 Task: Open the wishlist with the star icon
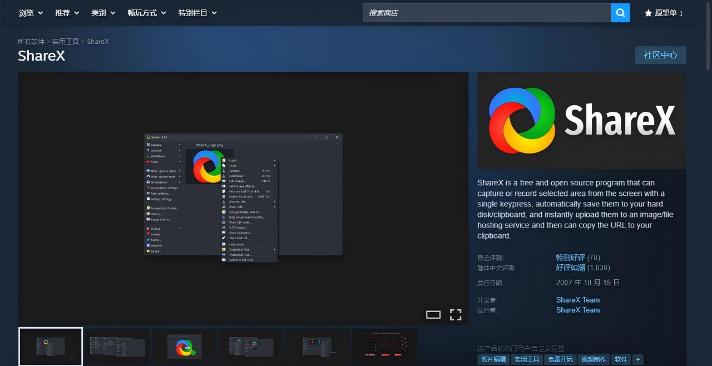664,13
